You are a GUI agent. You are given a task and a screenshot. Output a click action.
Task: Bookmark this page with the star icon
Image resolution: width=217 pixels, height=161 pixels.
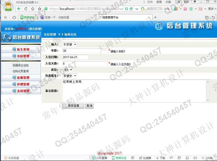pos(40,9)
